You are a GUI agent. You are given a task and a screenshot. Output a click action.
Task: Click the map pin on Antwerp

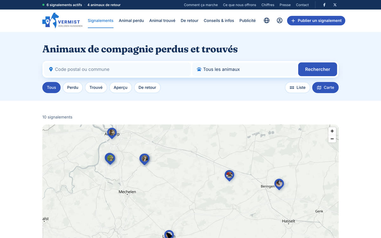coord(112,133)
